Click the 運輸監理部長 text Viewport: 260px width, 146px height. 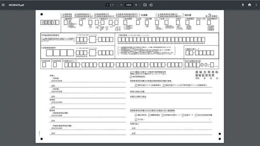205,75
